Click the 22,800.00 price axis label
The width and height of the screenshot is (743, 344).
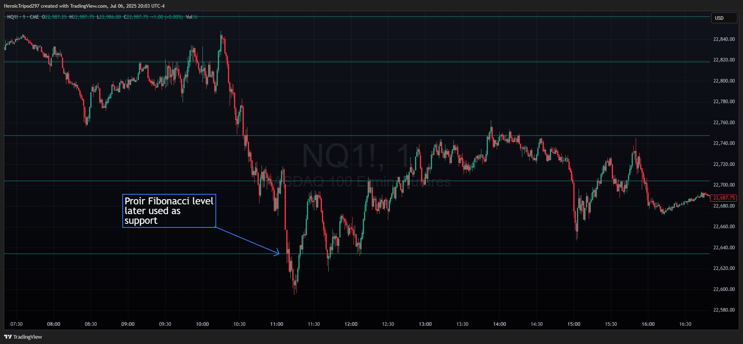(724, 81)
